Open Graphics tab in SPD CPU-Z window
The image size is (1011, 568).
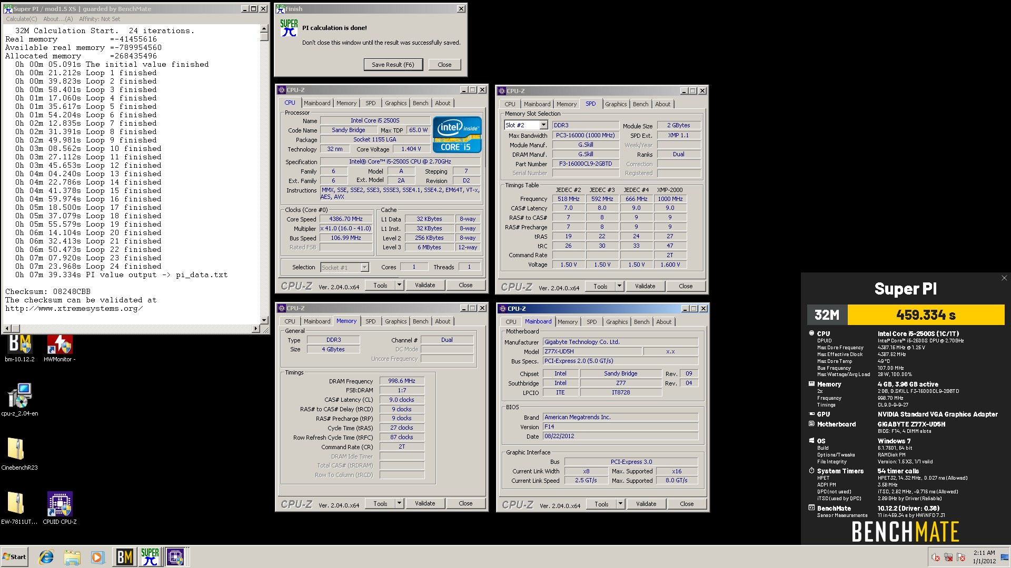tap(616, 104)
